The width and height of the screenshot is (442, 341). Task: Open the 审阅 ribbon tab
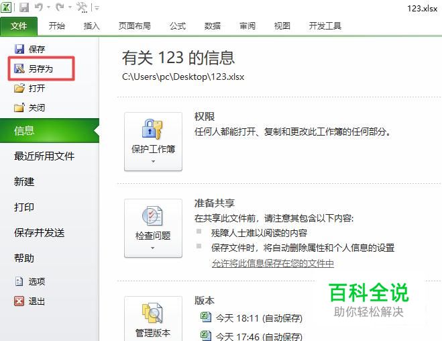coord(247,26)
